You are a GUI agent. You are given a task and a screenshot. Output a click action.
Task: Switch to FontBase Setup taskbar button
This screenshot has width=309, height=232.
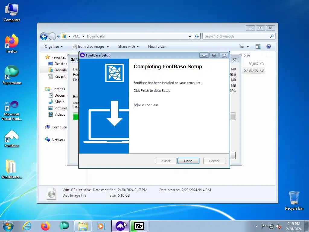click(x=120, y=226)
